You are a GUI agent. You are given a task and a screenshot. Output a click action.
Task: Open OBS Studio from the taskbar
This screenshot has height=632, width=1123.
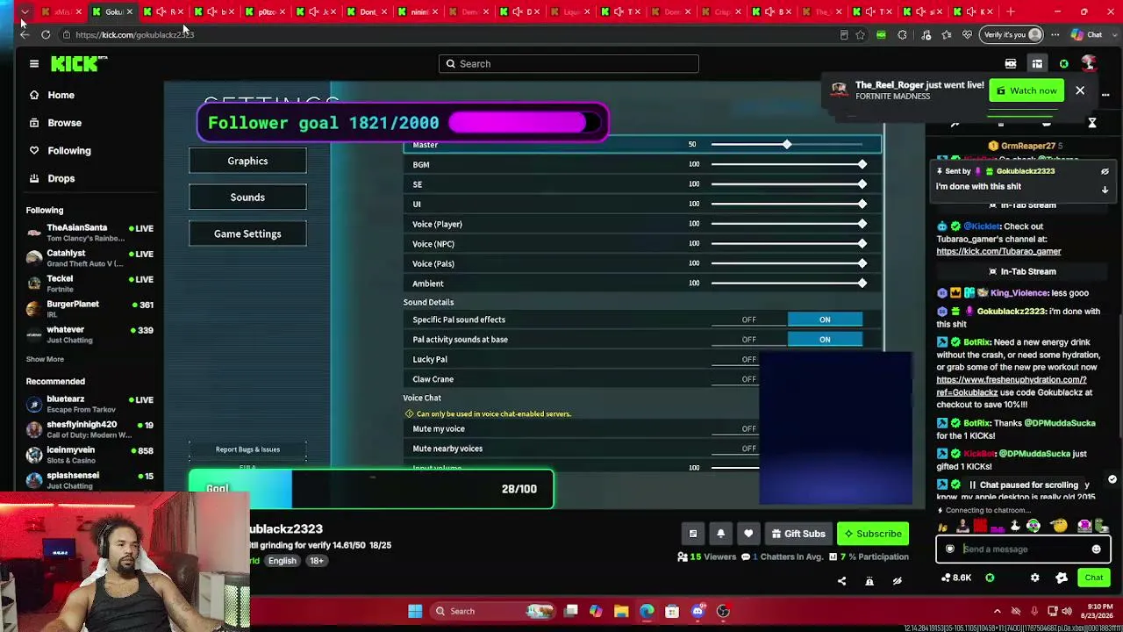[x=723, y=611]
